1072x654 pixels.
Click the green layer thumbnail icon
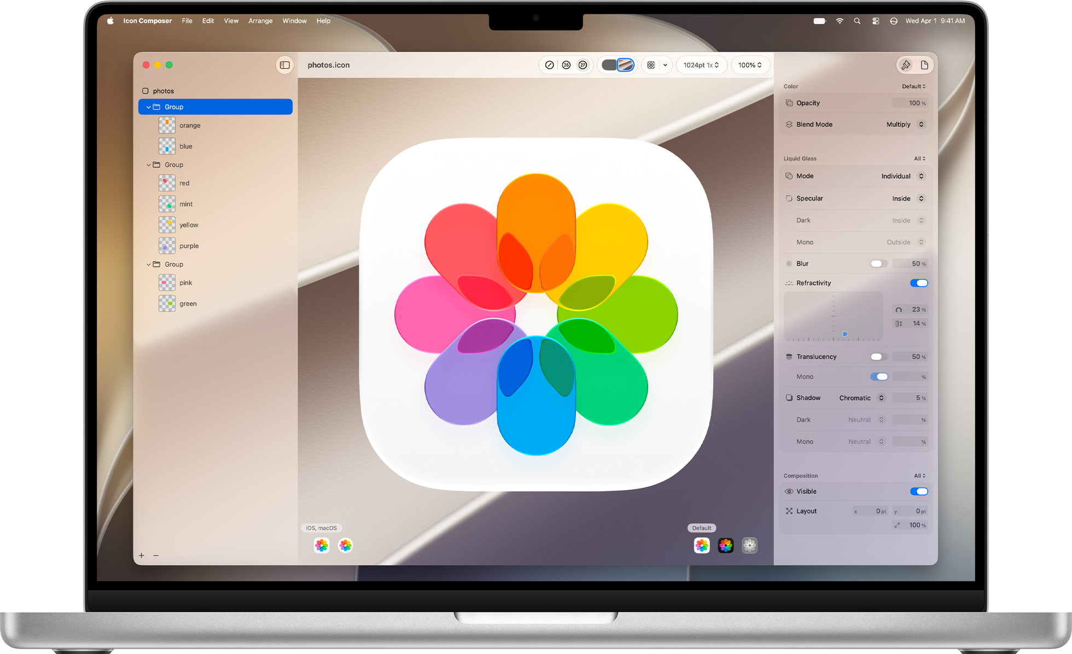coord(167,303)
